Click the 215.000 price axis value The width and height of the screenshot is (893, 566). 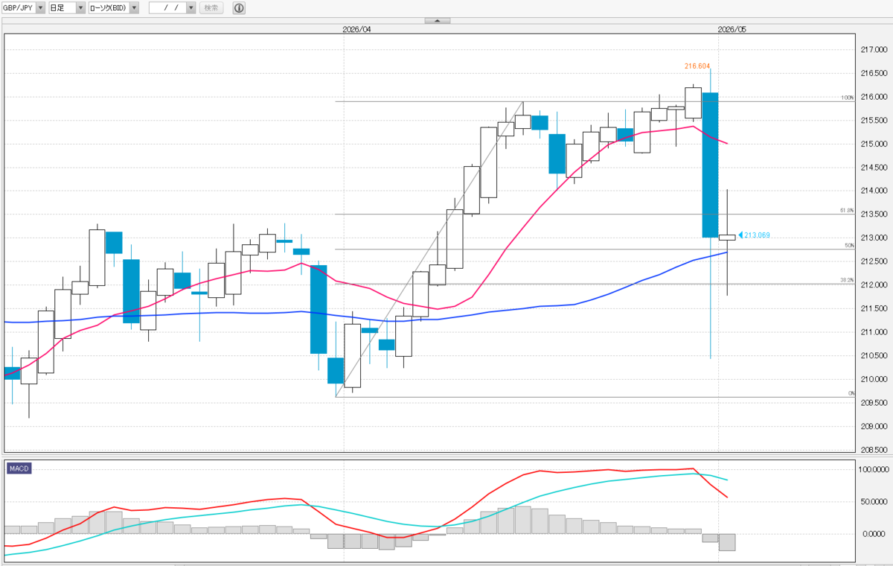coord(874,144)
